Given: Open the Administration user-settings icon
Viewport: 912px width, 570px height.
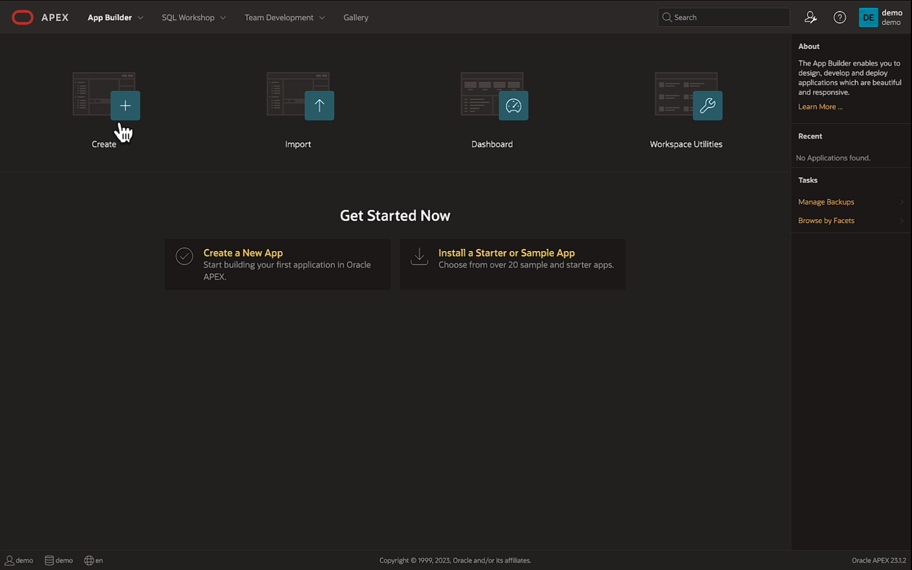Looking at the screenshot, I should point(811,17).
